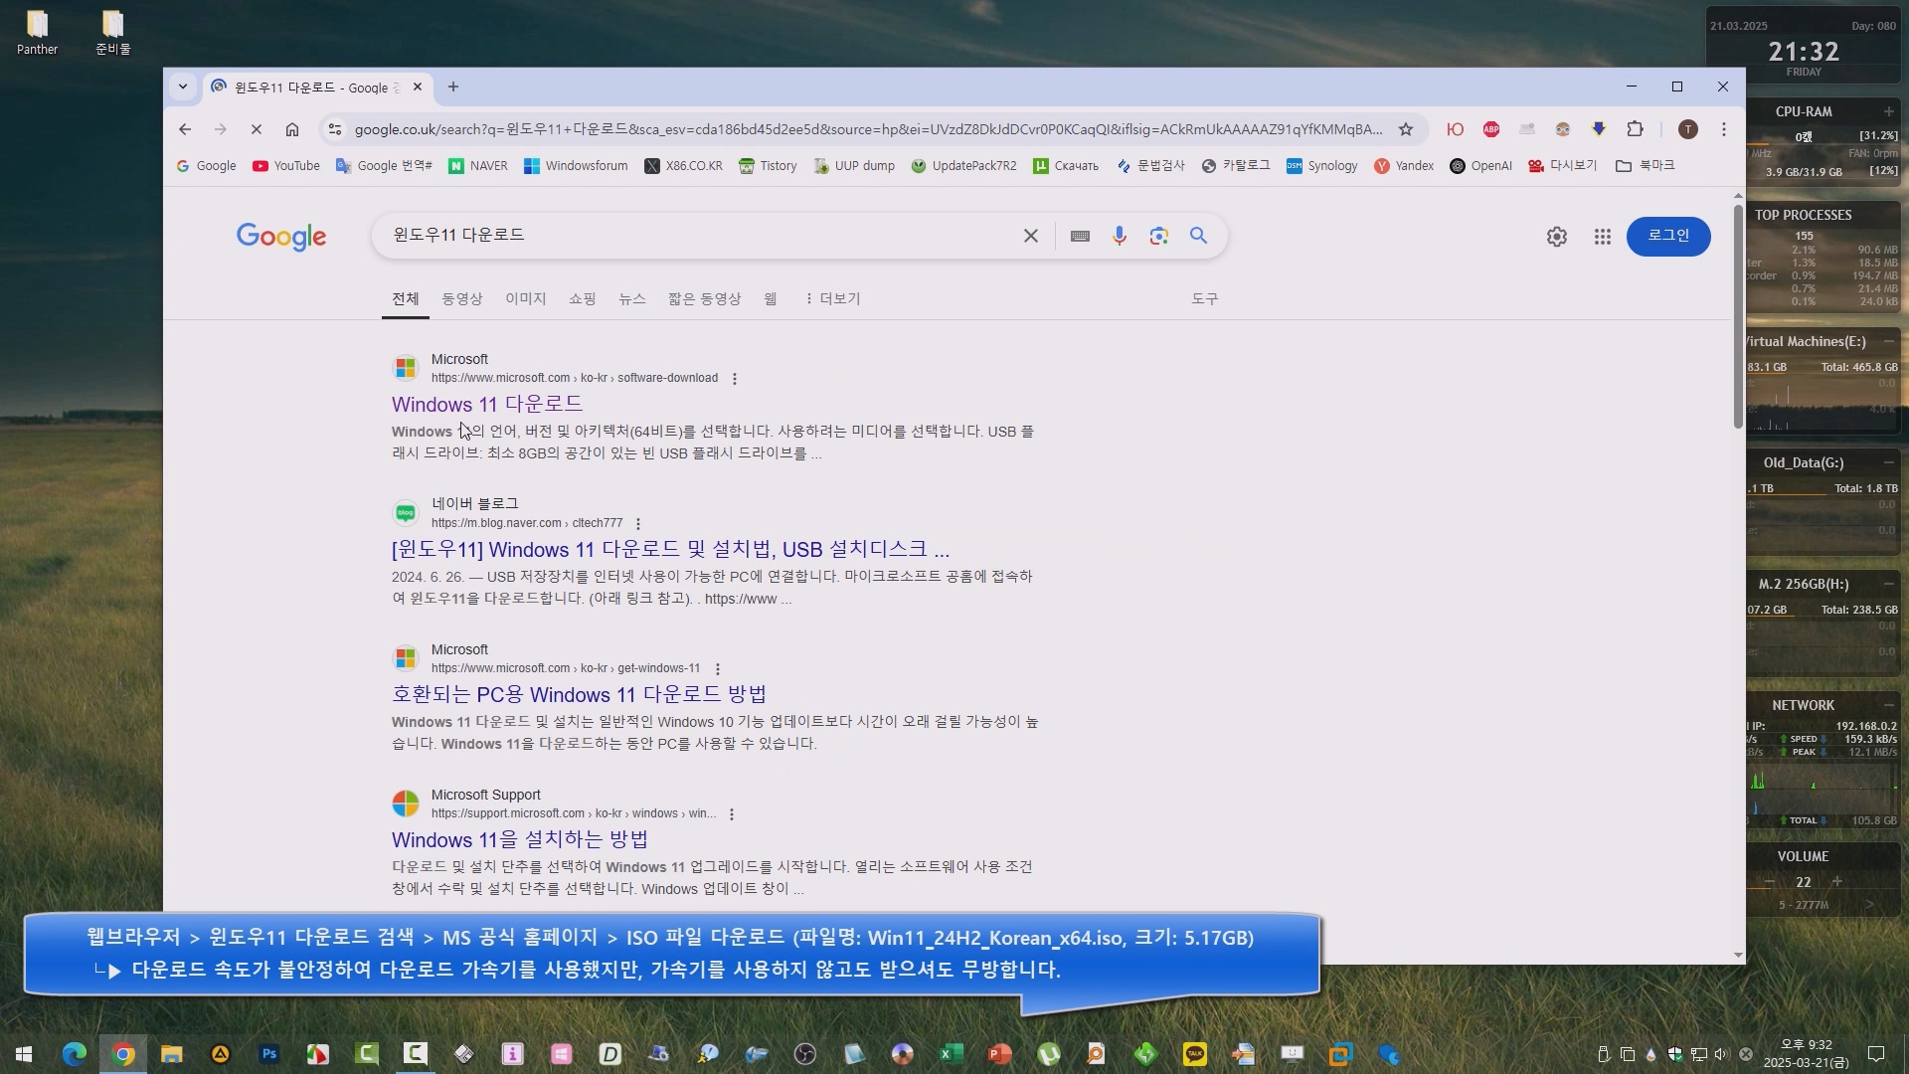This screenshot has height=1074, width=1909.
Task: Open a new Chrome tab
Action: [x=452, y=88]
